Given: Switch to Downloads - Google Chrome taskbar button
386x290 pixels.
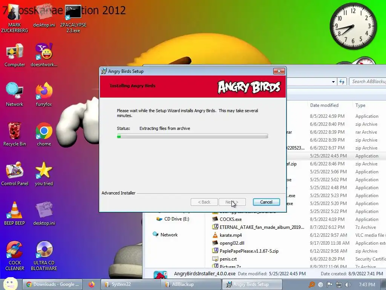Looking at the screenshot, I should 52,284.
